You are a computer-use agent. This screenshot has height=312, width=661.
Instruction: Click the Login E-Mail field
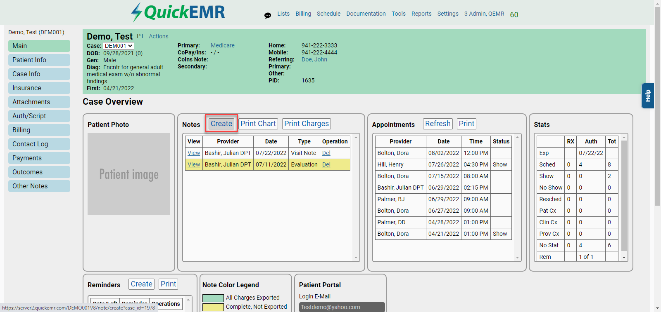(x=342, y=307)
